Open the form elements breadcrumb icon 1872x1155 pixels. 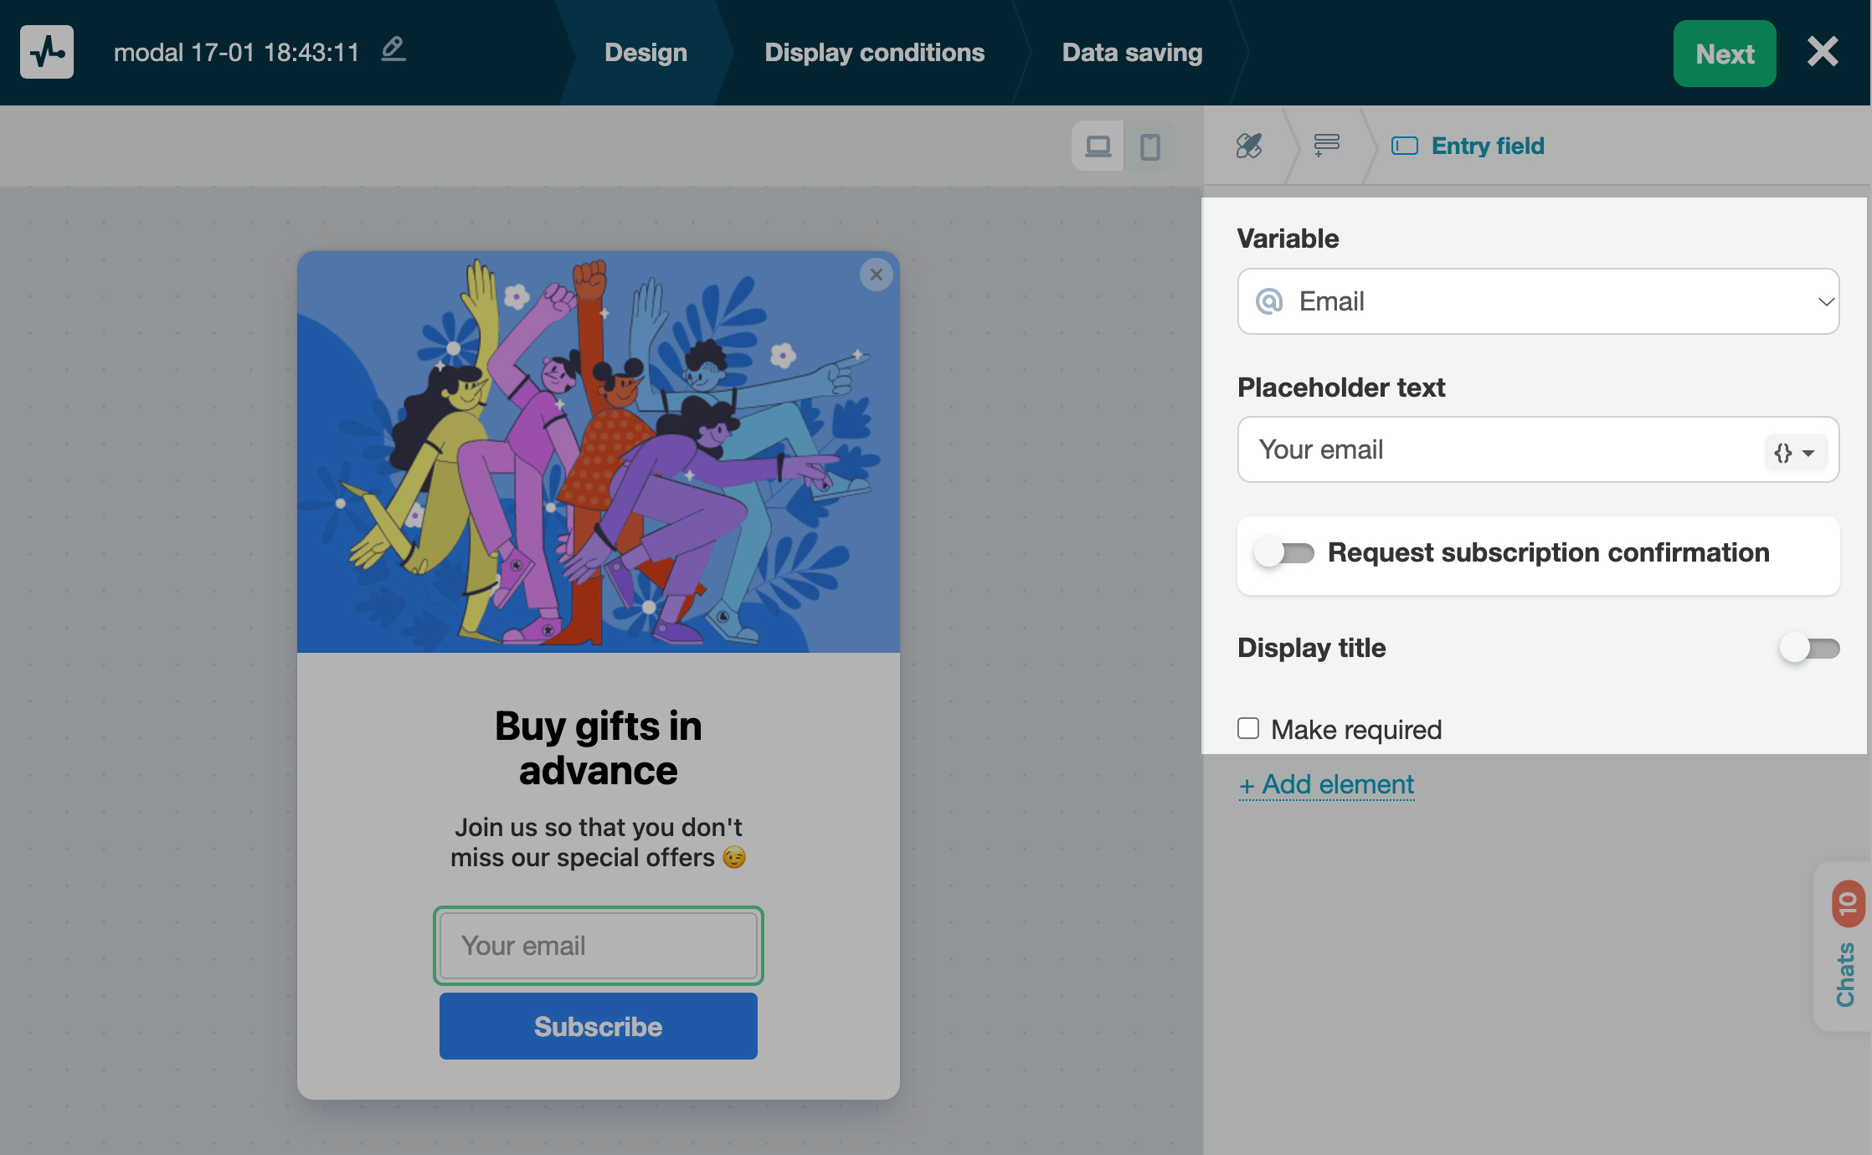pyautogui.click(x=1326, y=146)
